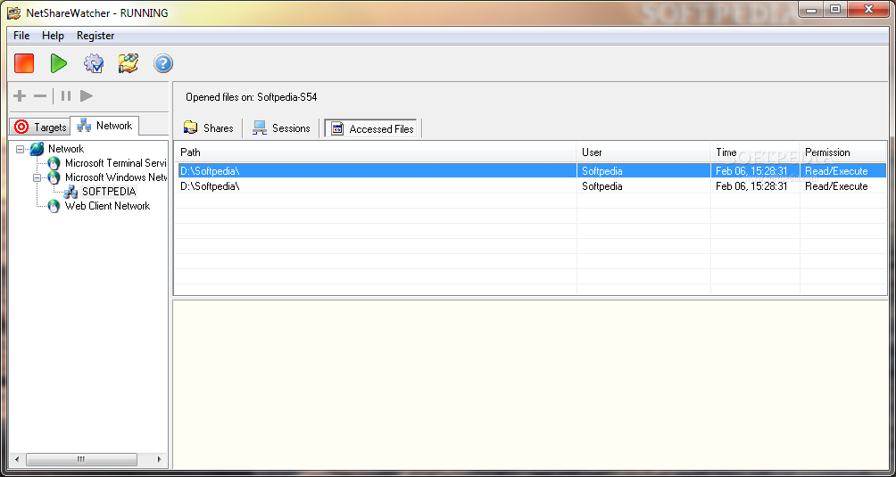
Task: Add a target with the plus icon
Action: coord(20,96)
